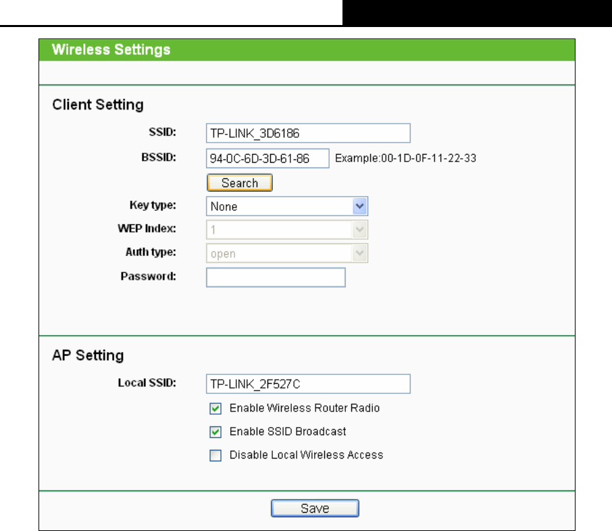Viewport: 612px width, 531px height.
Task: Click the Search button for wireless networks
Action: pos(239,182)
